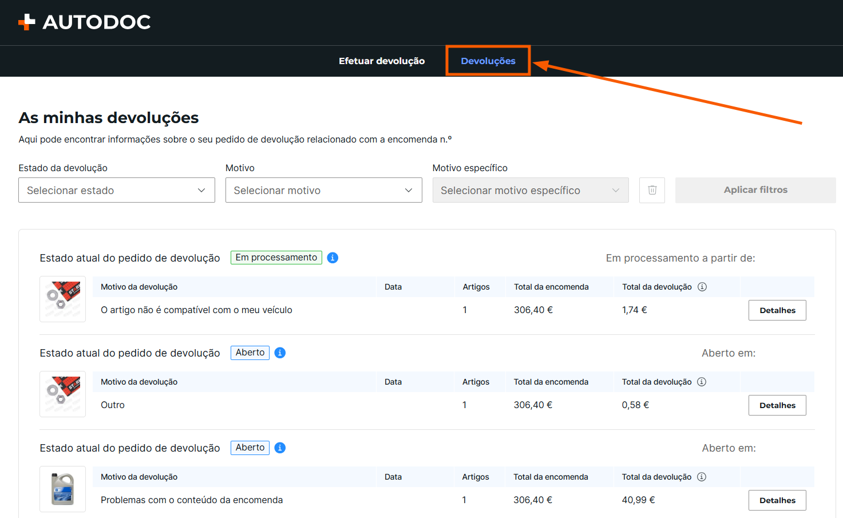Viewport: 843px width, 518px height.
Task: Click info icon next to first Total da devolução
Action: (702, 287)
